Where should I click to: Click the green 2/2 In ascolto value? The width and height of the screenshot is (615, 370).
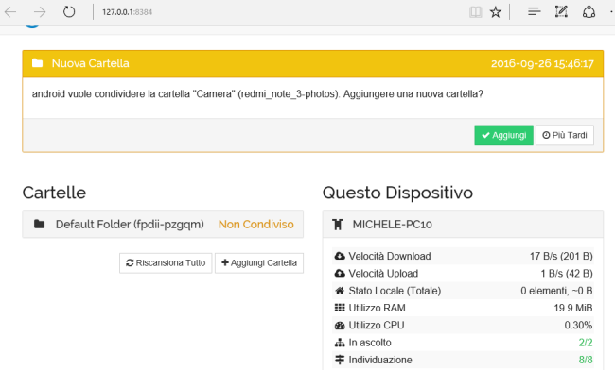tap(586, 343)
